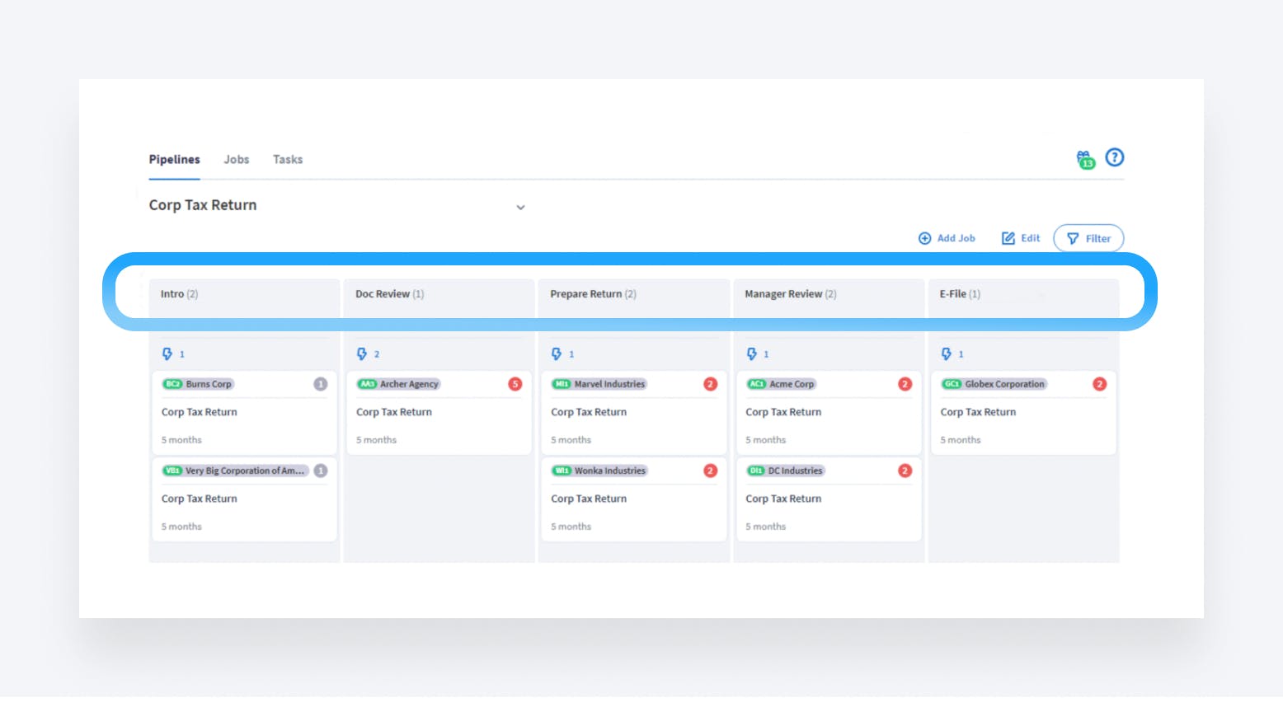Click red badge on Archer Agency card
The width and height of the screenshot is (1283, 707).
point(515,384)
